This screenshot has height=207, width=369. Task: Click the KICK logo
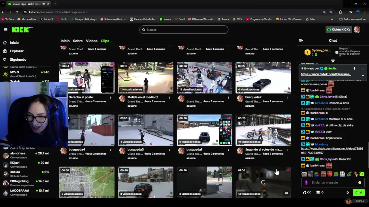tap(22, 30)
